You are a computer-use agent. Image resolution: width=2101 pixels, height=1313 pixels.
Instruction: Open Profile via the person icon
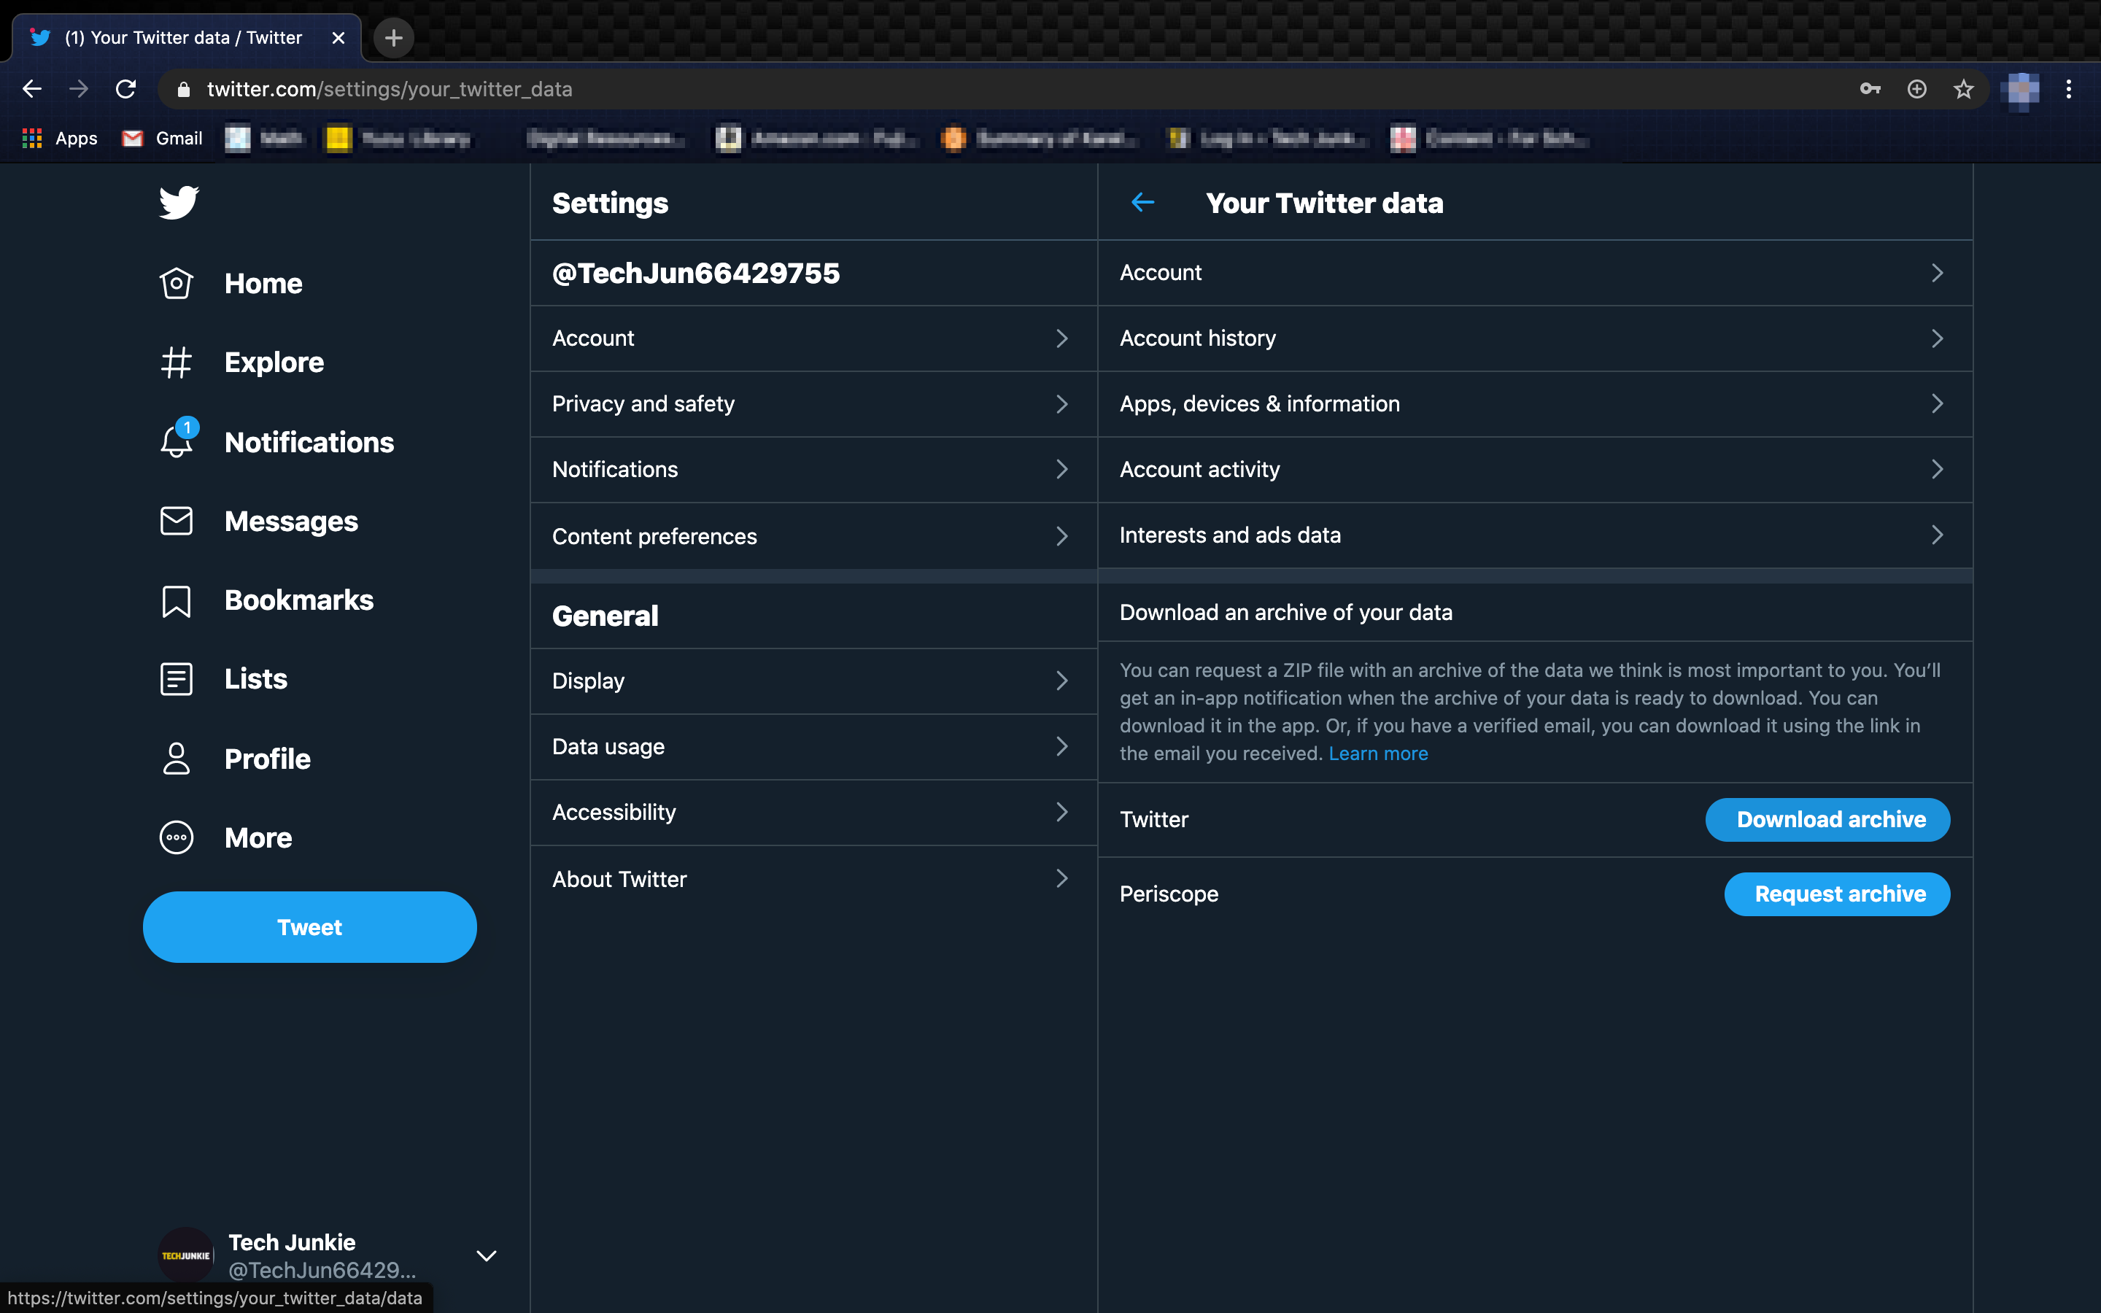click(177, 759)
